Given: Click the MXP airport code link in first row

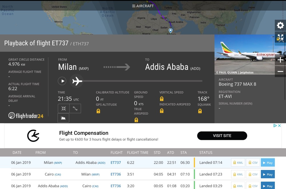Looking at the screenshot, I should point(58,163).
